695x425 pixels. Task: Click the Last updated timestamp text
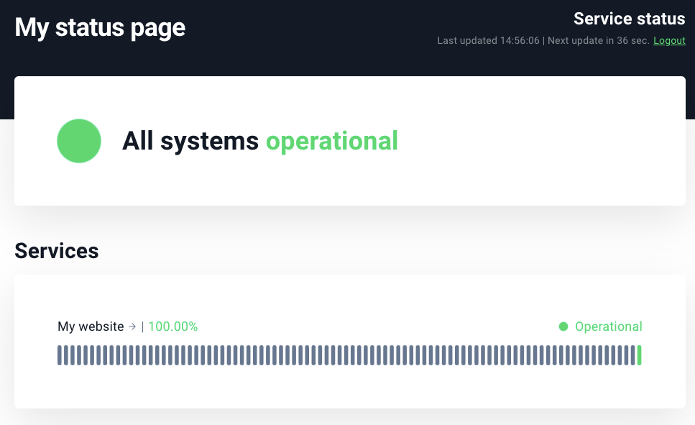coord(488,41)
